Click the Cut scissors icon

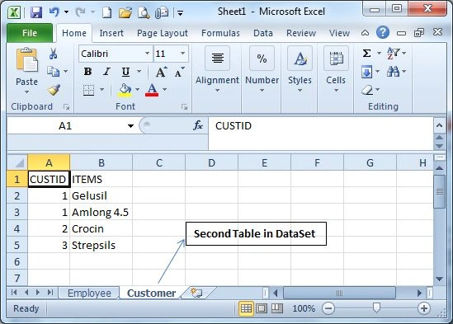pos(53,54)
